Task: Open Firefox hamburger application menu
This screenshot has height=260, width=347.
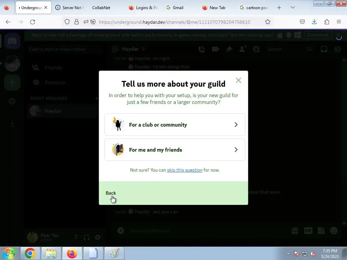Action: tap(339, 22)
